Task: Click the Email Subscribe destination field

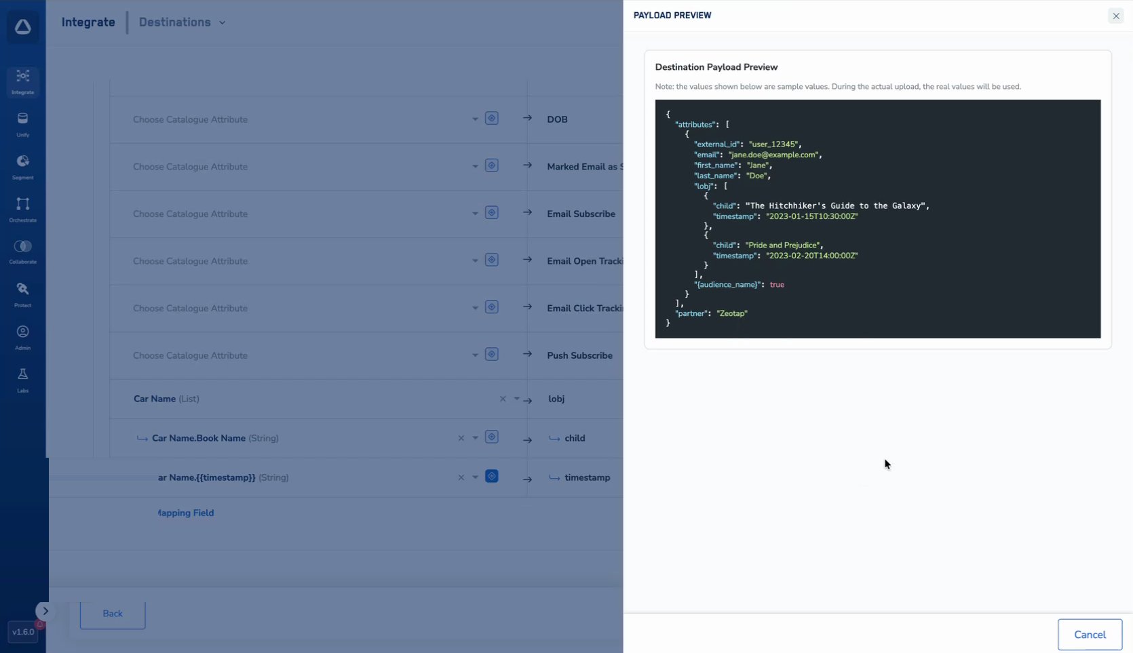Action: [581, 214]
